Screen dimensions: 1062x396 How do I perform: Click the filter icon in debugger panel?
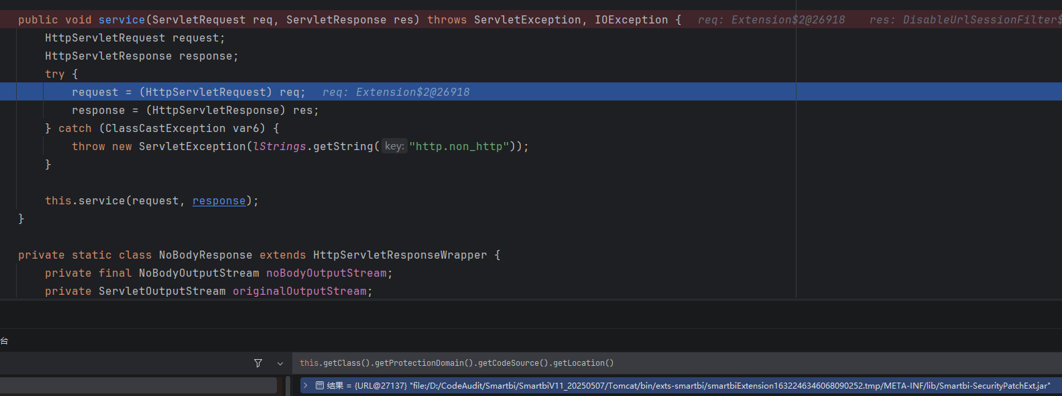[258, 363]
